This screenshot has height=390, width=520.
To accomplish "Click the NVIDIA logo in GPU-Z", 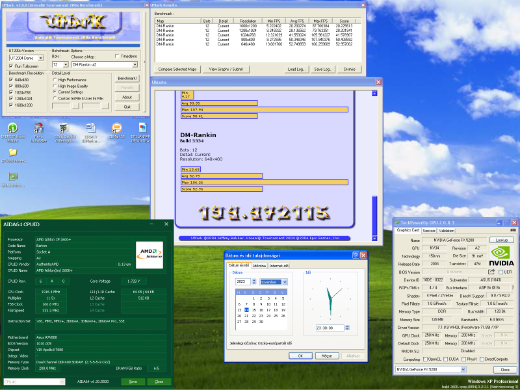I will (501, 255).
